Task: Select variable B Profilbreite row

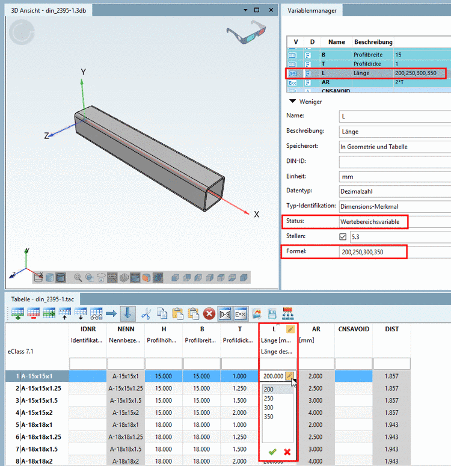Action: pos(369,55)
